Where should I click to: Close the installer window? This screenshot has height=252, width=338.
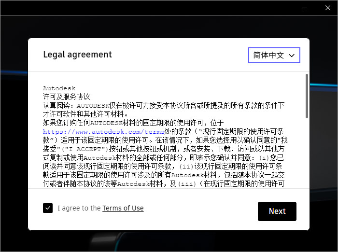328,8
